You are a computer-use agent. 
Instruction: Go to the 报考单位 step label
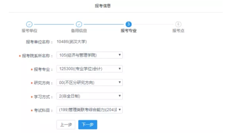tap(30, 31)
